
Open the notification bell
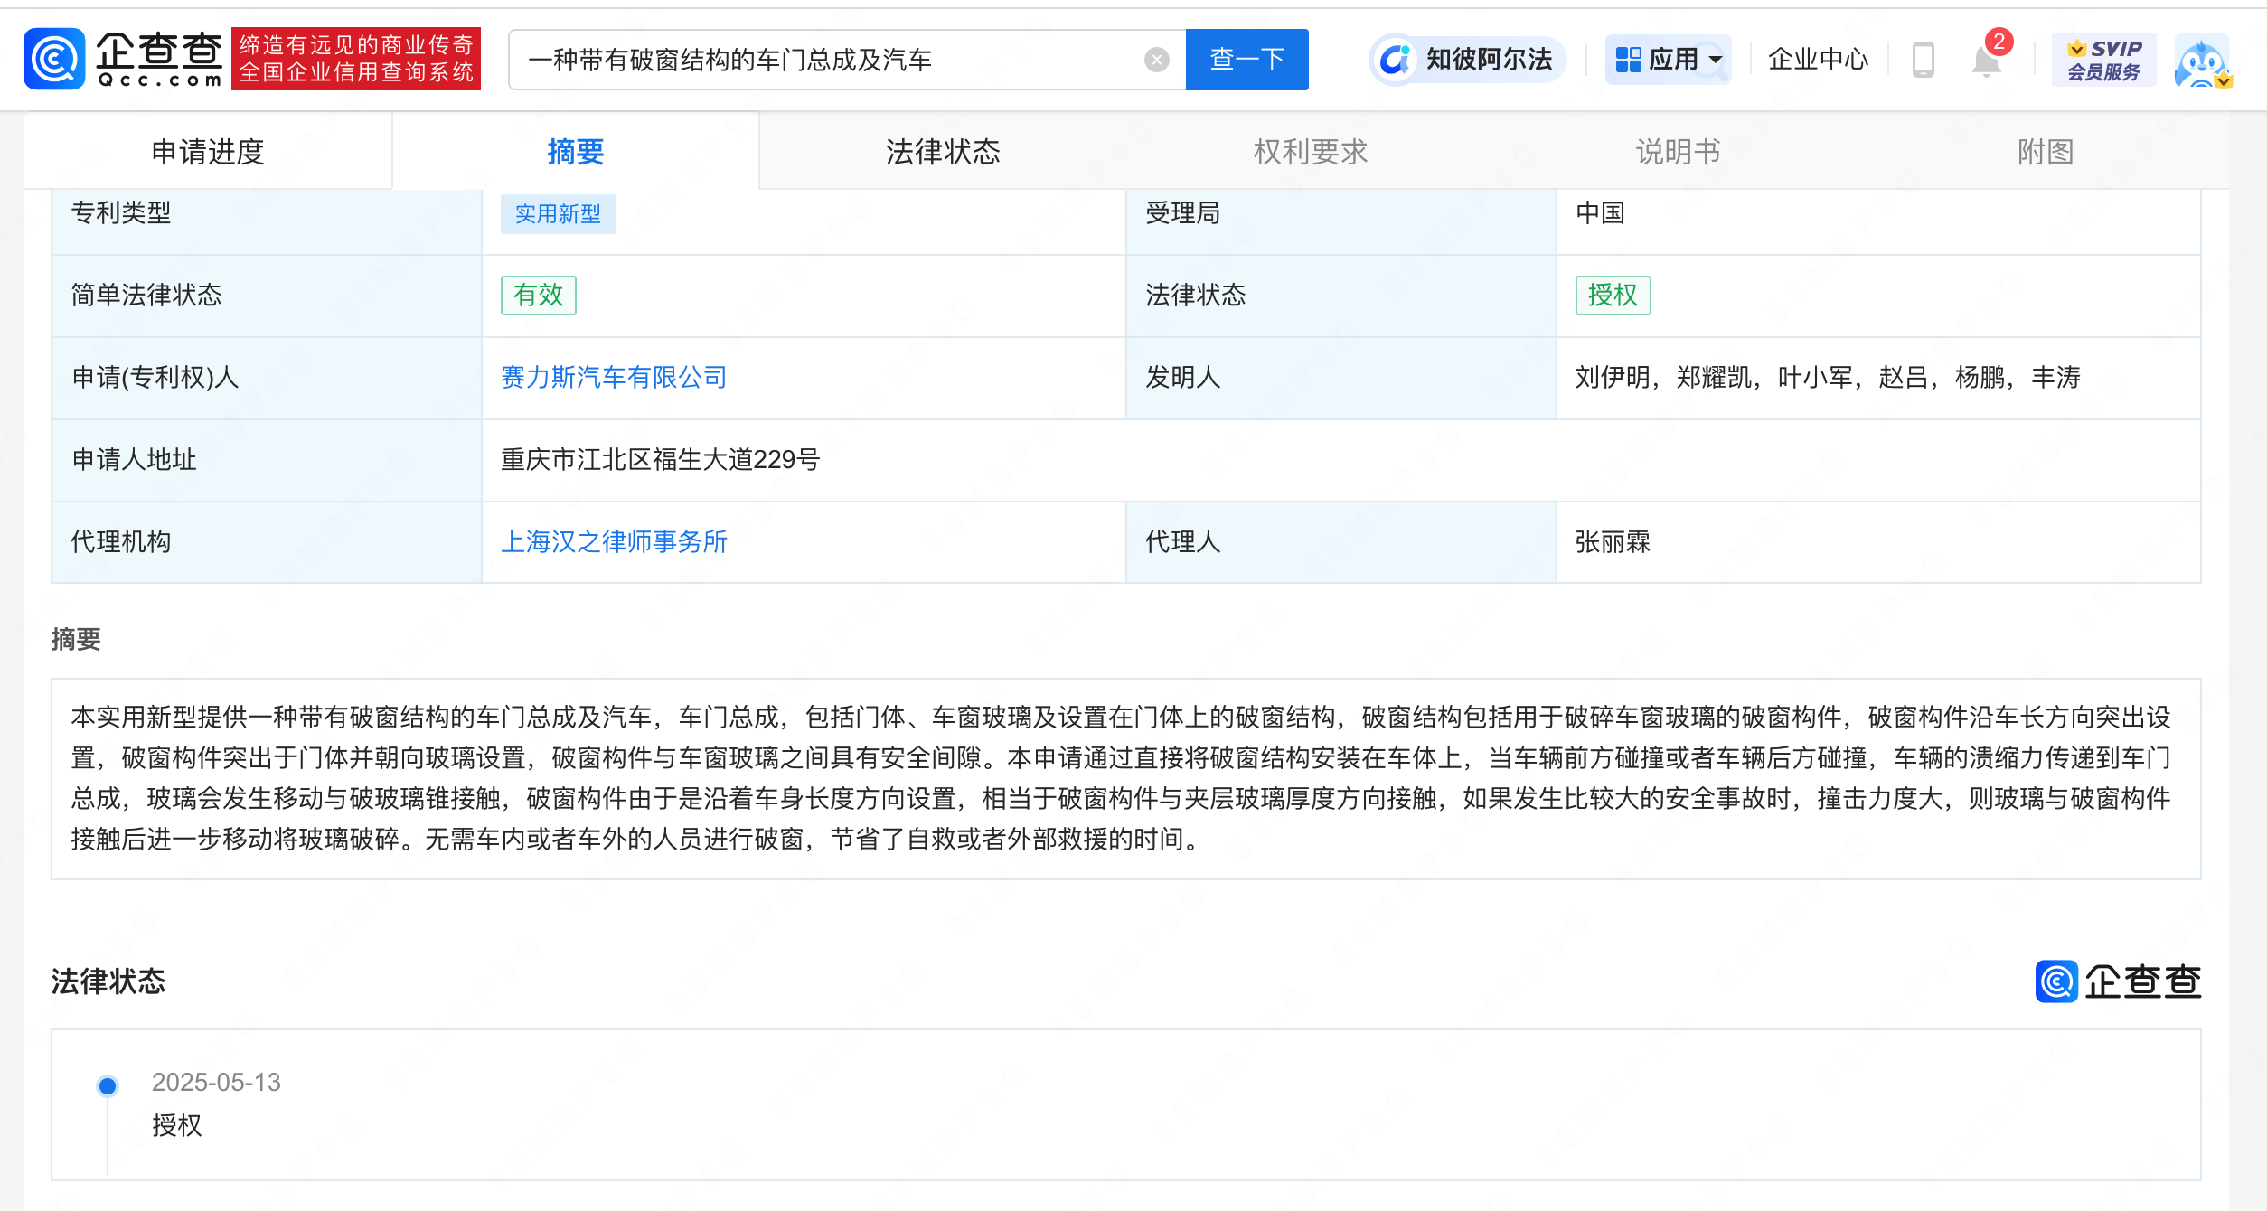(1986, 61)
